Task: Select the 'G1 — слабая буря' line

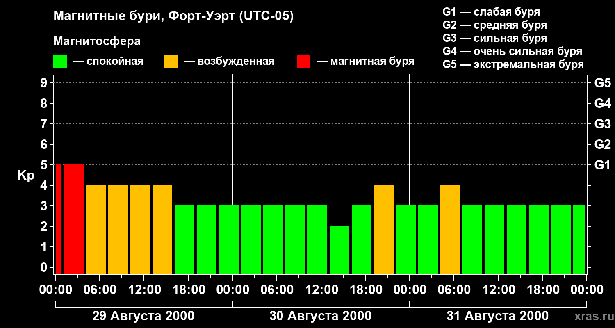Action: pos(491,12)
